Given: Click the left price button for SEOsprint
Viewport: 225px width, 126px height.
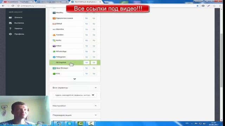Looking at the screenshot, I should tap(86, 63).
